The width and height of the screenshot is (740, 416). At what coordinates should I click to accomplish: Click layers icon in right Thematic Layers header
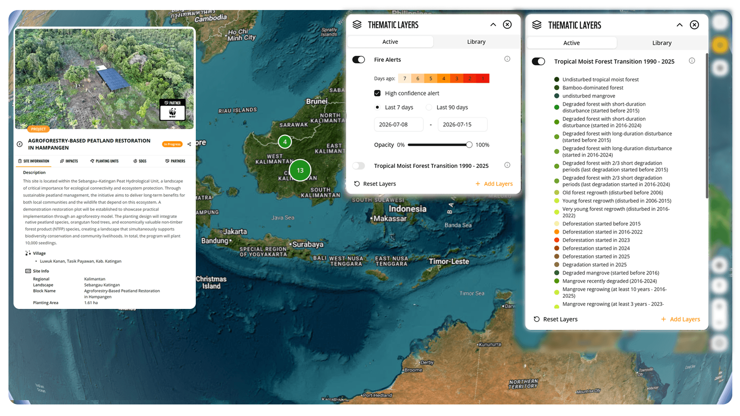pyautogui.click(x=536, y=25)
